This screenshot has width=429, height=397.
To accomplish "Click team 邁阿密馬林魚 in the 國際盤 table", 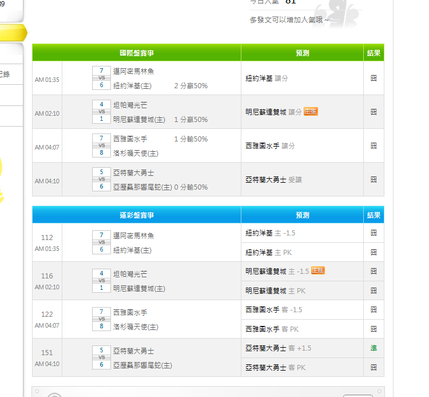I will click(133, 72).
